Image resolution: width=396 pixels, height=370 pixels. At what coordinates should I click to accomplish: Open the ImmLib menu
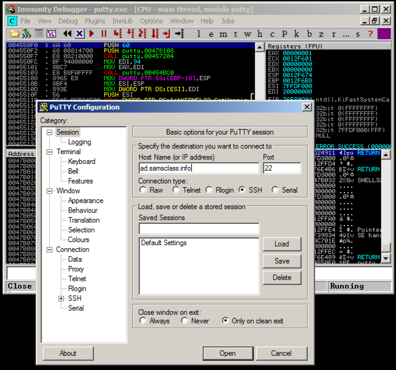click(x=123, y=21)
